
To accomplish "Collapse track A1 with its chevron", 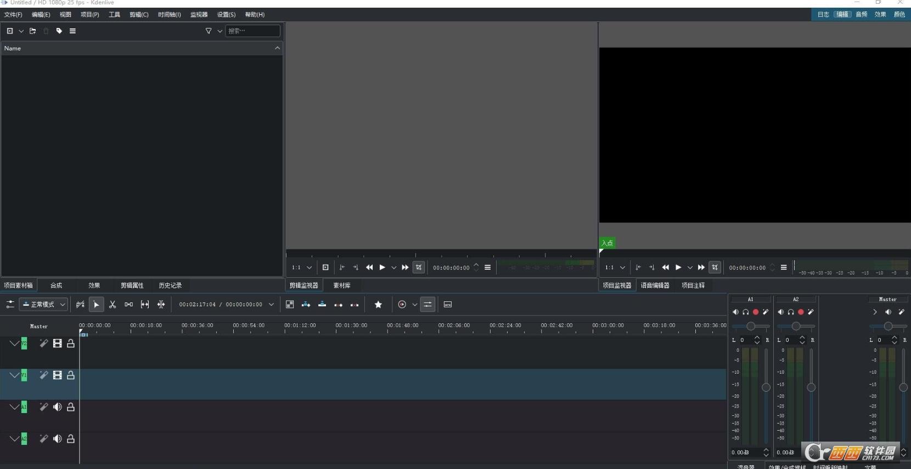I will pyautogui.click(x=14, y=407).
